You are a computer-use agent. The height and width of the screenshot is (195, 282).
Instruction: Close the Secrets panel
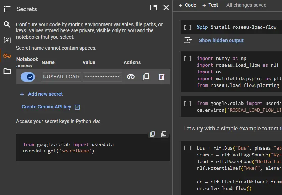[x=166, y=7]
